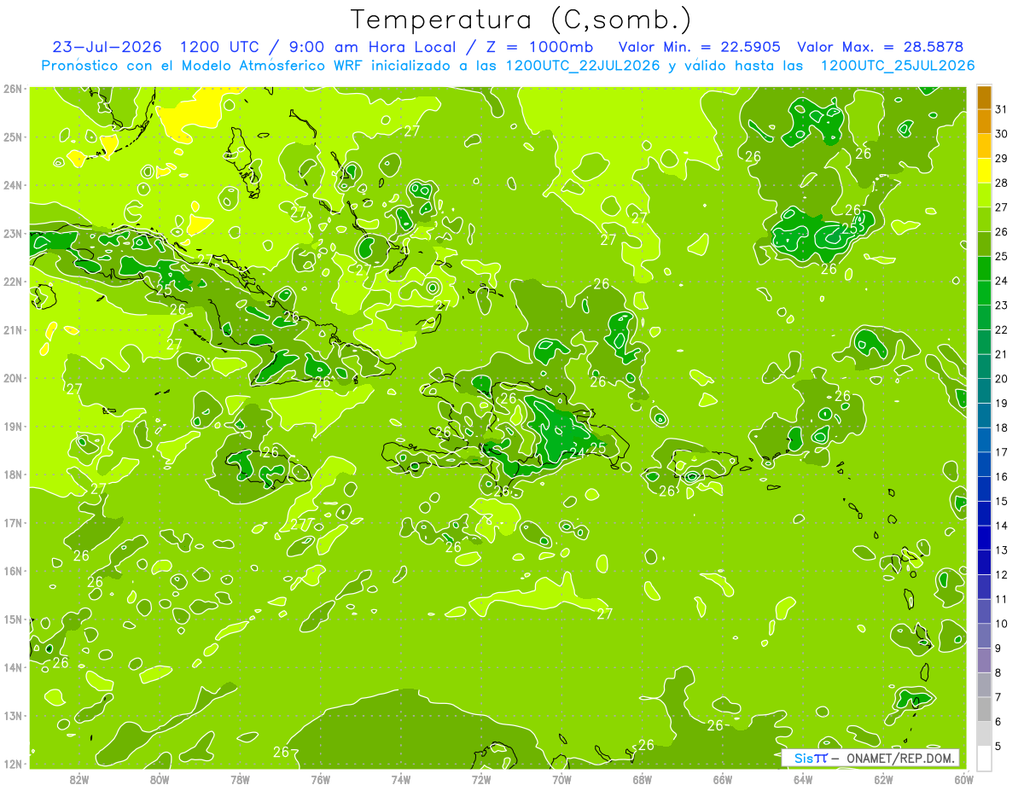Image resolution: width=1024 pixels, height=791 pixels.
Task: Click the color bar value 28
Action: click(1002, 183)
